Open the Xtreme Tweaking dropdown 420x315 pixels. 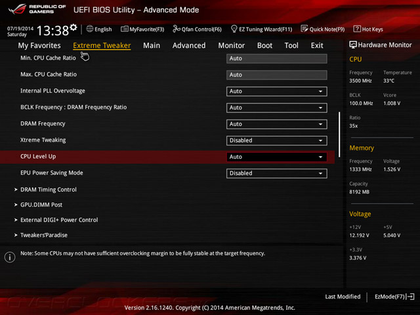[277, 140]
